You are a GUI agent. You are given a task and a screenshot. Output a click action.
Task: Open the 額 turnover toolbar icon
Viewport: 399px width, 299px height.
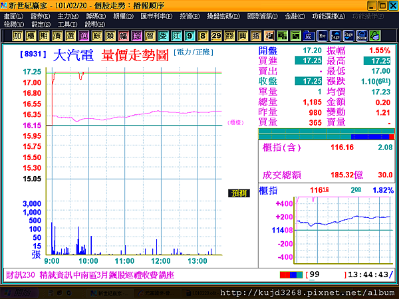click(x=229, y=36)
